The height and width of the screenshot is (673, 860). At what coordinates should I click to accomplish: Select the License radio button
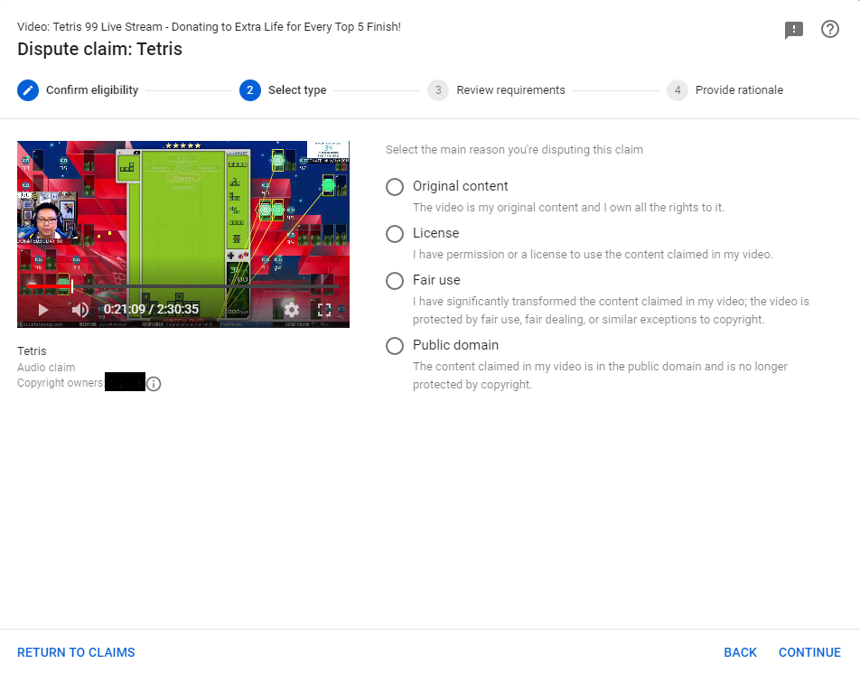(x=395, y=234)
